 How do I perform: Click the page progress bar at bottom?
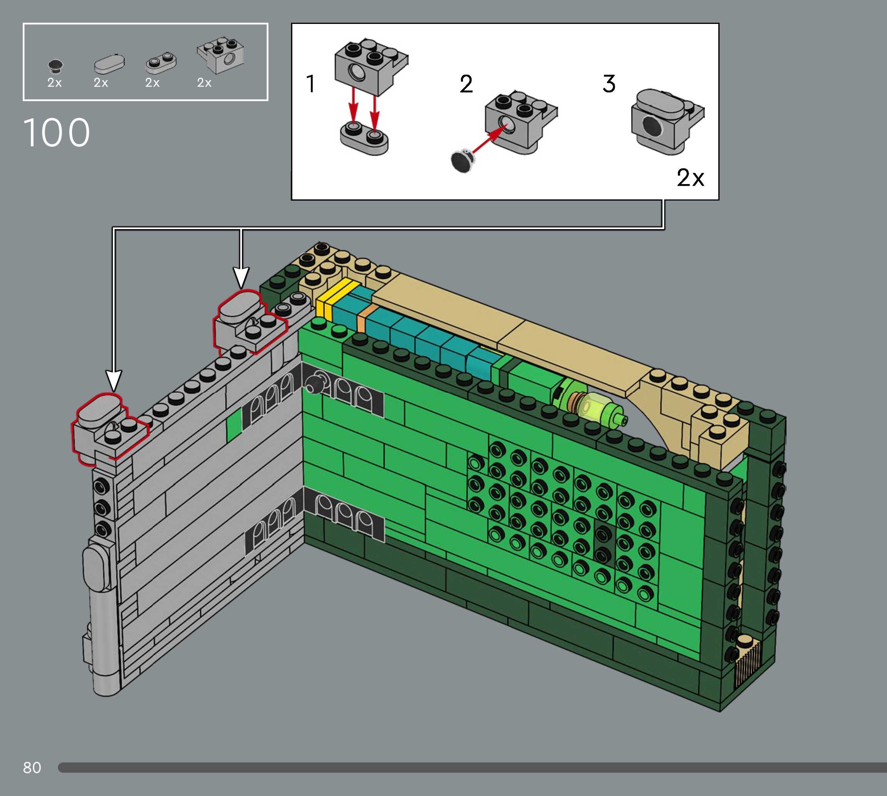pos(471,767)
